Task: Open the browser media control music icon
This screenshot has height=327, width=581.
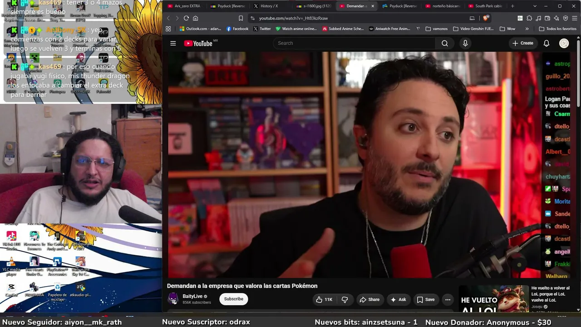Action: 538,18
